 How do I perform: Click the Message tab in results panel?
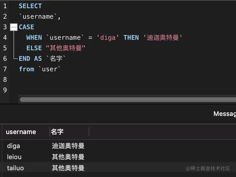tap(225, 114)
